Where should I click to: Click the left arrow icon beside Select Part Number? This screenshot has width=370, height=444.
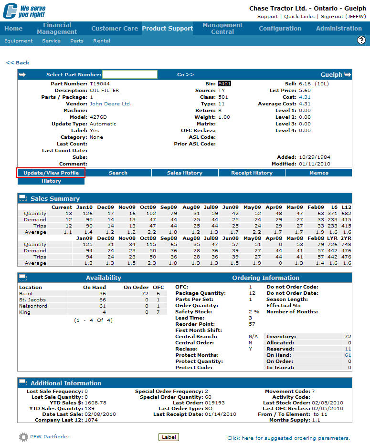pos(22,74)
